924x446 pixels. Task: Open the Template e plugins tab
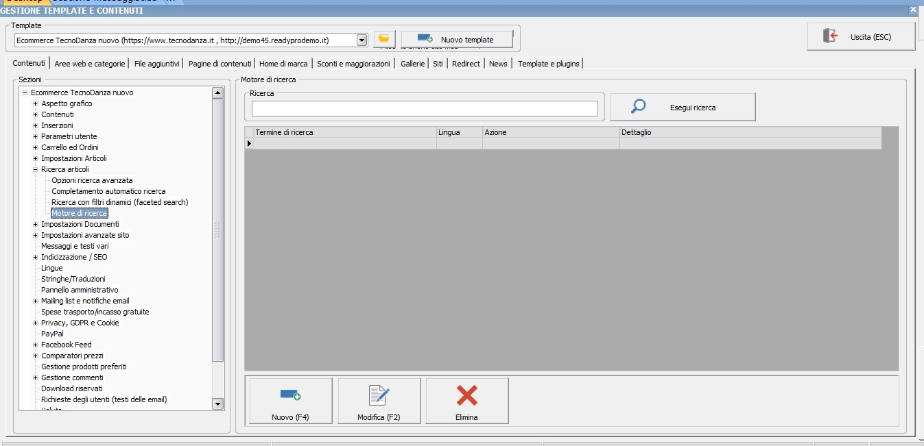pyautogui.click(x=549, y=64)
